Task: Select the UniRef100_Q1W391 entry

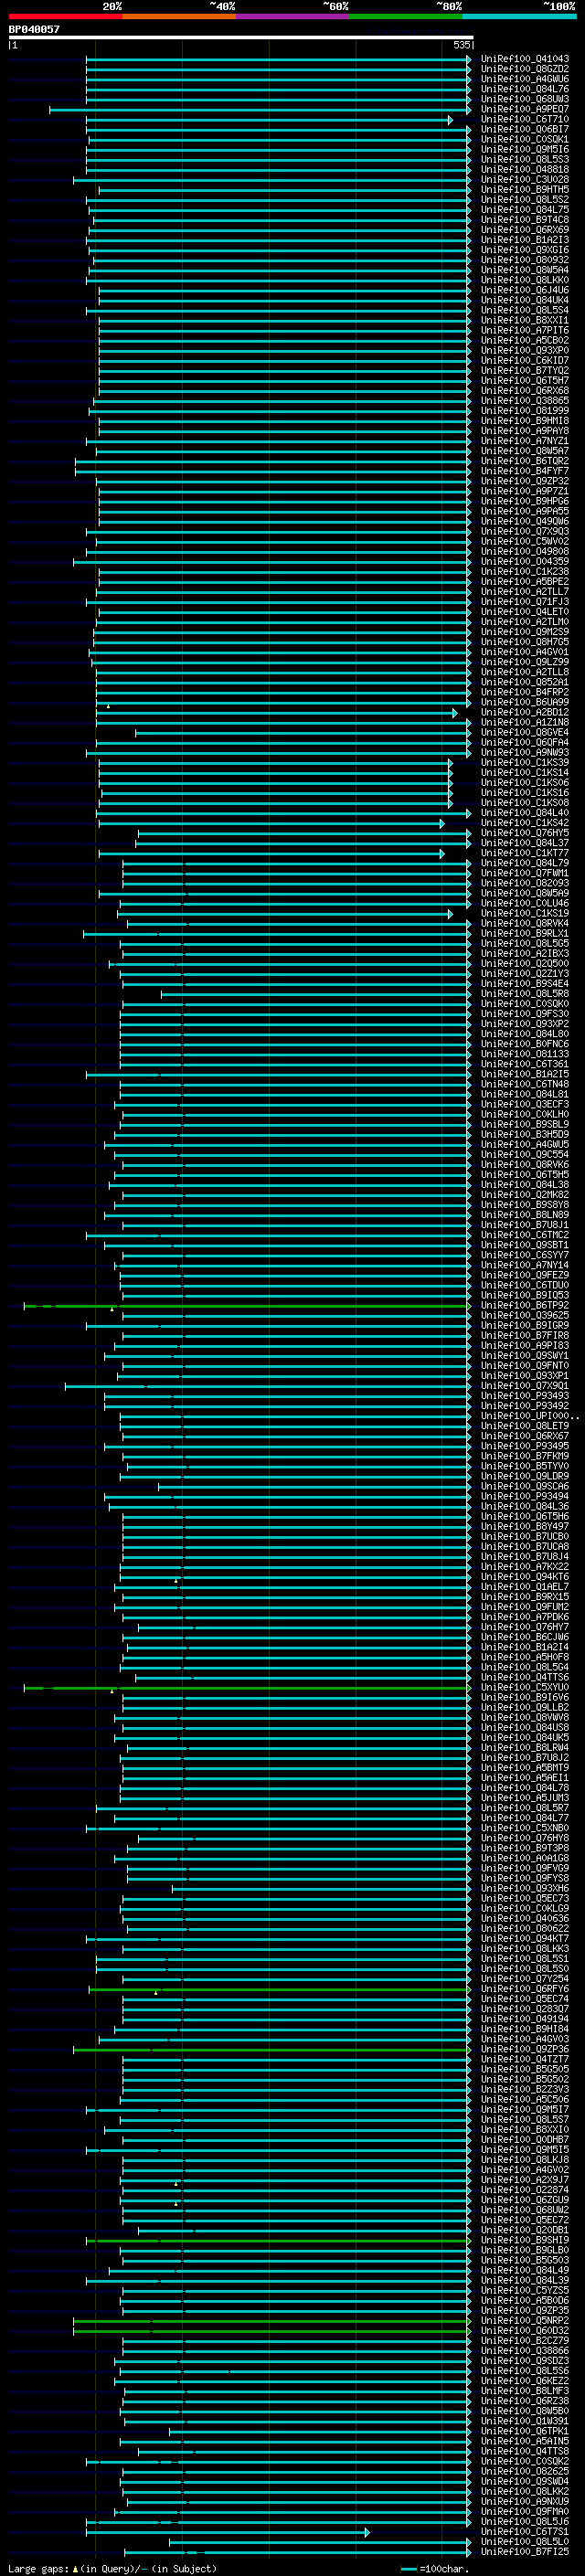Action: [525, 2421]
